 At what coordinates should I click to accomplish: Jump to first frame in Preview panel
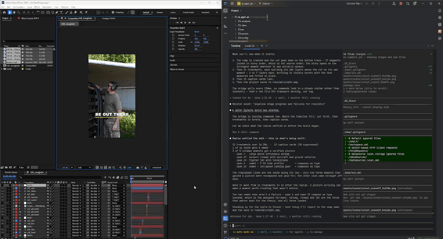[177, 23]
